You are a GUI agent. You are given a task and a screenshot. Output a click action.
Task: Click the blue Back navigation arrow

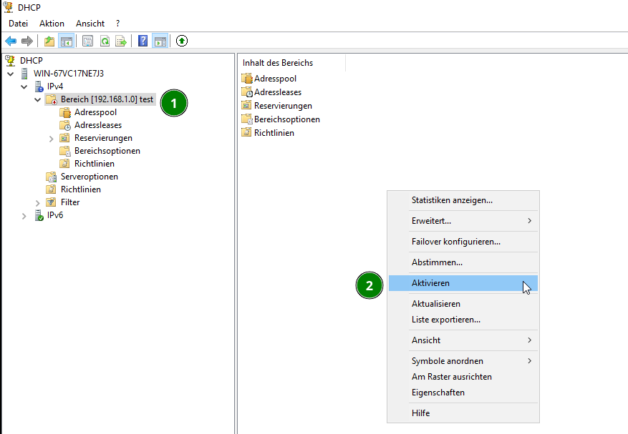(x=10, y=41)
